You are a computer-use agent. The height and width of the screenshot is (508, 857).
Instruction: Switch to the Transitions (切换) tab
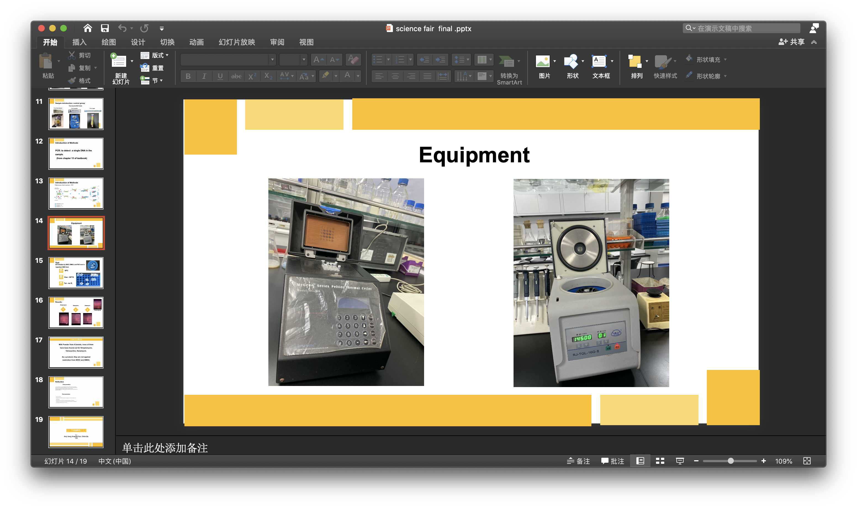[x=167, y=42]
